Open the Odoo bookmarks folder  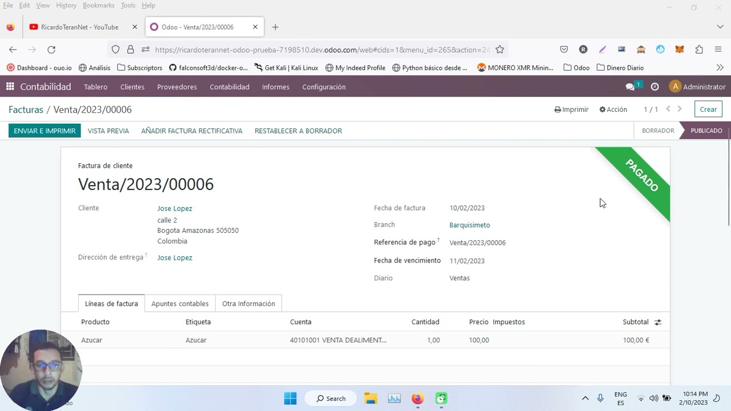tap(576, 67)
